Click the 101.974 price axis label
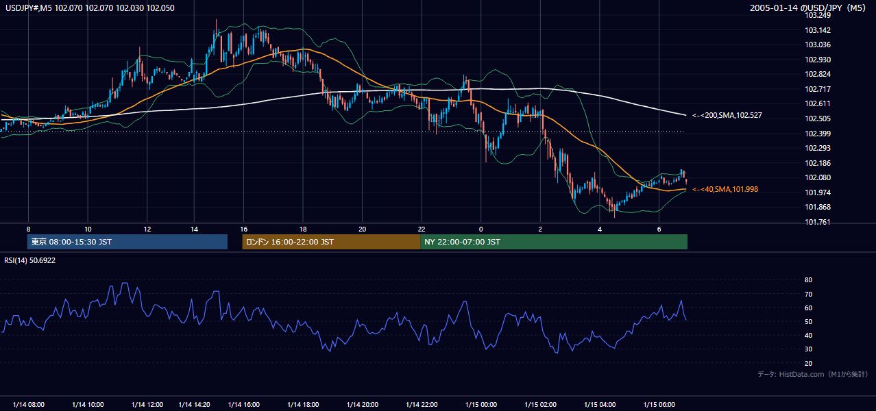 [818, 192]
